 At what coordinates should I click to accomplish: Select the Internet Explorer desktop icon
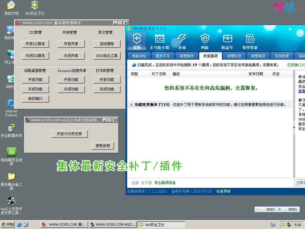point(11,108)
